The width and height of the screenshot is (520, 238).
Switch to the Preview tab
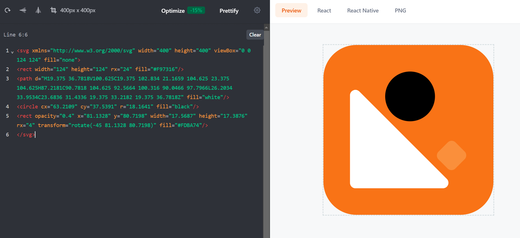coord(291,10)
